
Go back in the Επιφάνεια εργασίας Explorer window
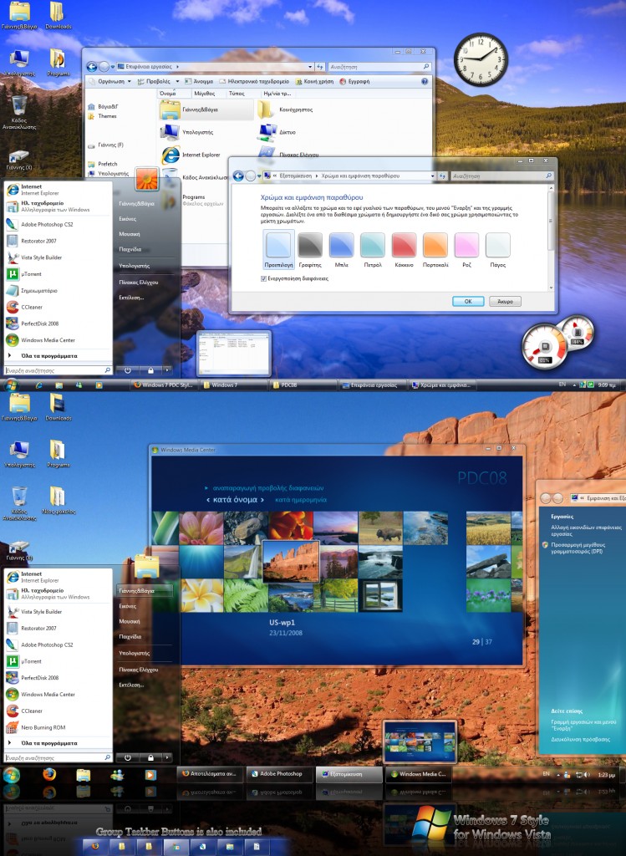(92, 67)
